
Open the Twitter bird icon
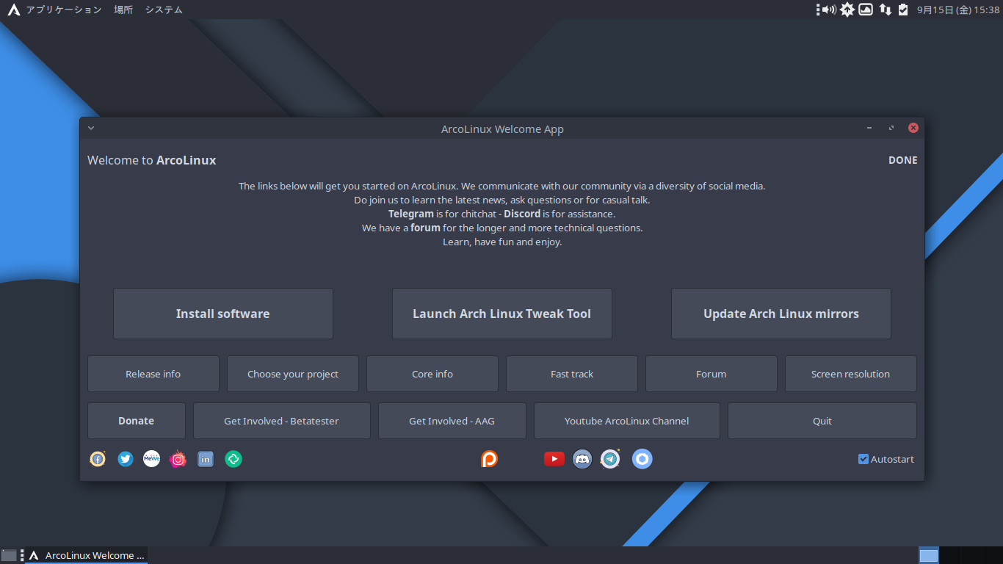[126, 459]
